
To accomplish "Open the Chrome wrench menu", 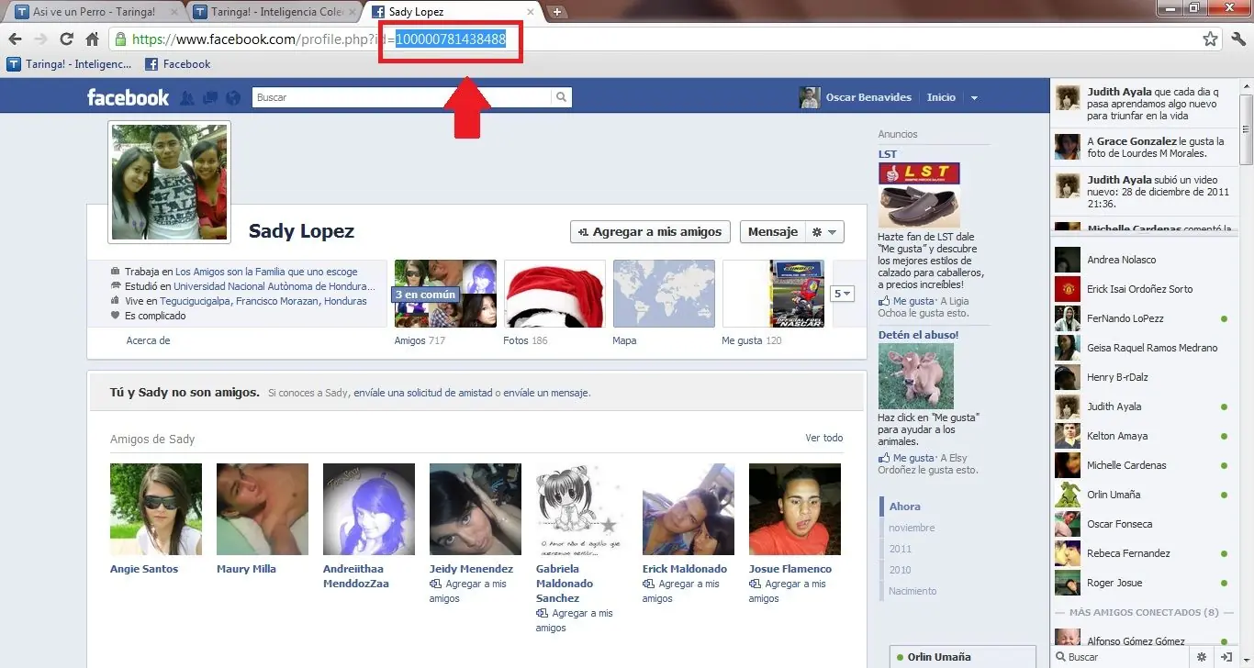I will coord(1237,39).
